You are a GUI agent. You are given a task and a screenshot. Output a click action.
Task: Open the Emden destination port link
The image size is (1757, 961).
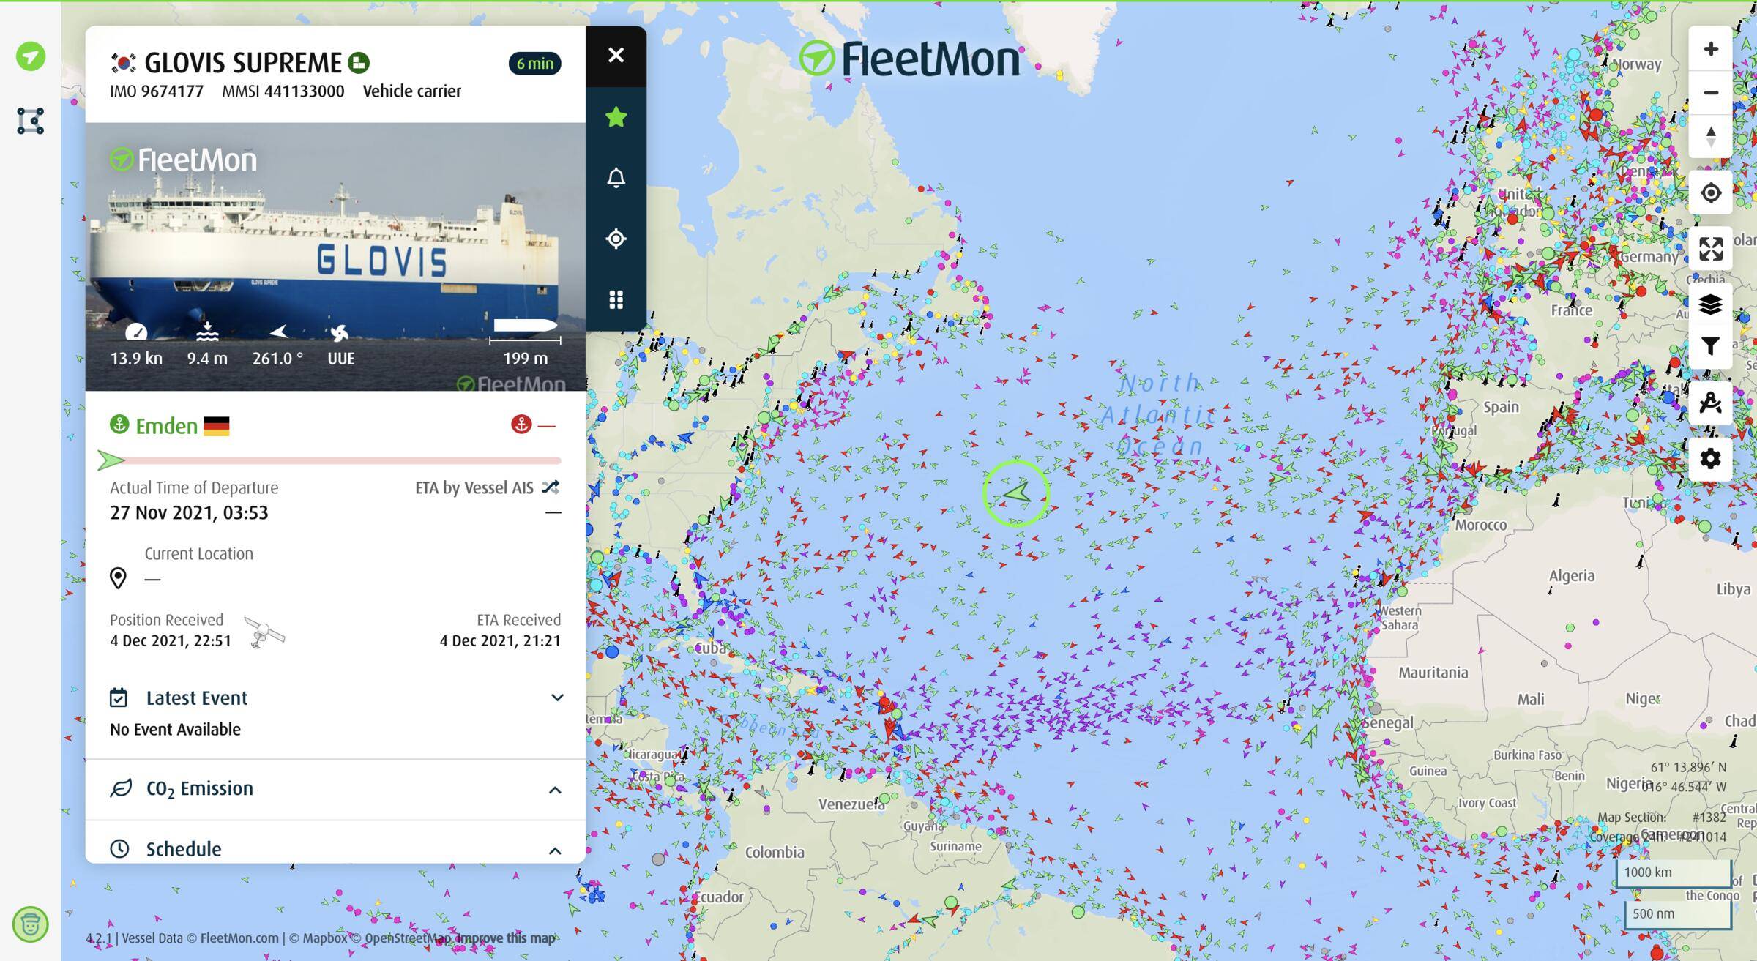pyautogui.click(x=166, y=426)
